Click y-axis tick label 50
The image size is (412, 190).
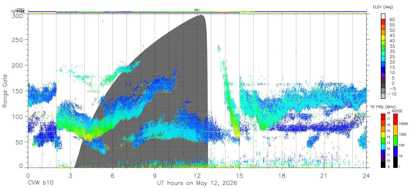[19, 142]
